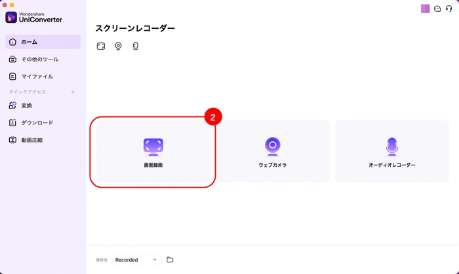459x274 pixels.
Task: Click the webcam icon under the title
Action: coord(118,46)
